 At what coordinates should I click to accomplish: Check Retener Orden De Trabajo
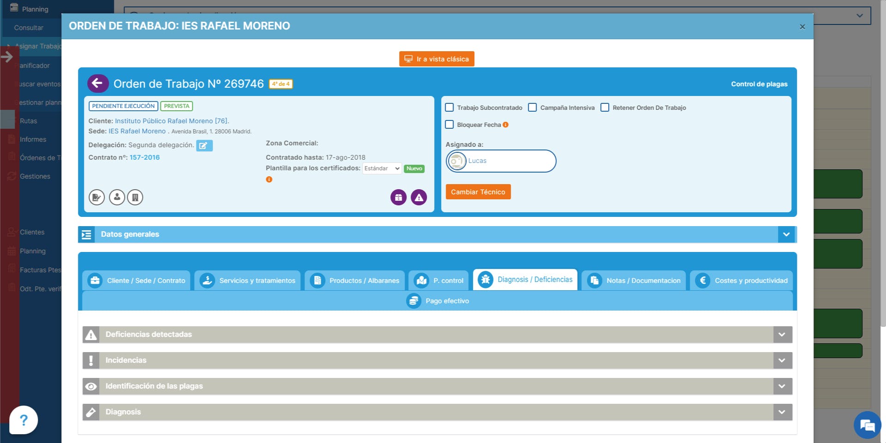pos(605,108)
